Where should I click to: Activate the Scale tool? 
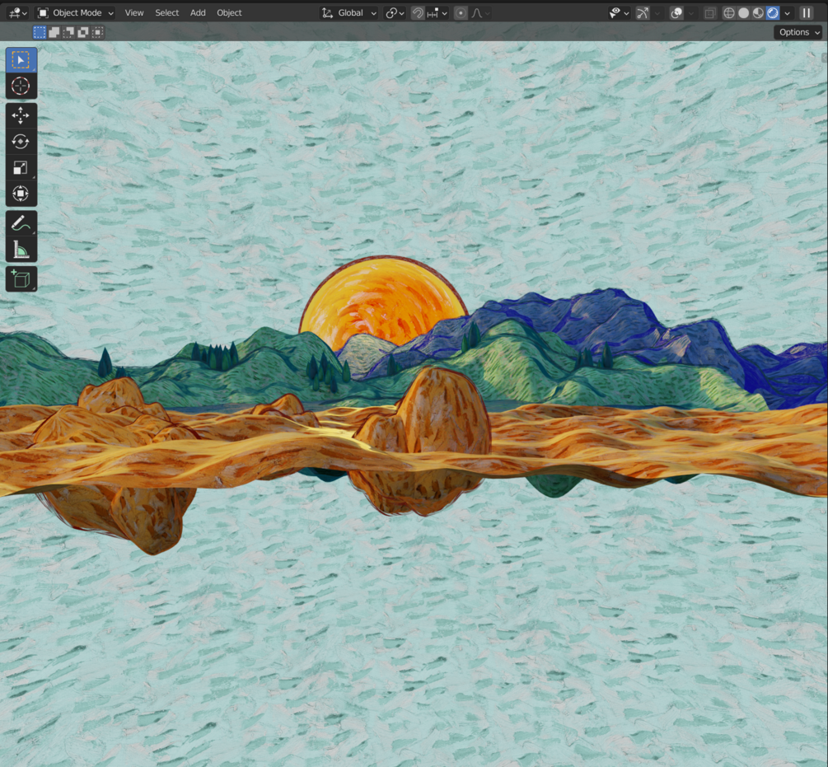21,168
